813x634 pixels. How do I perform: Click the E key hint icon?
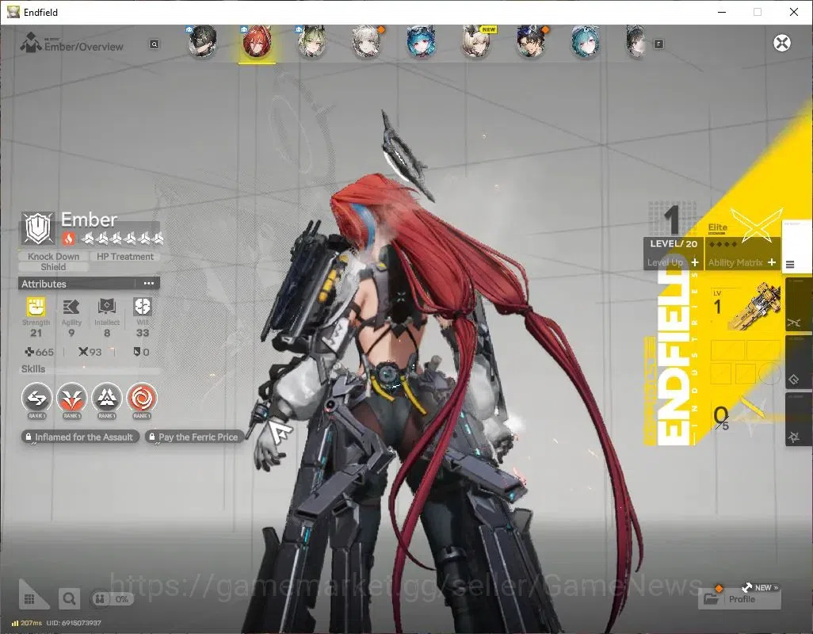click(x=658, y=44)
